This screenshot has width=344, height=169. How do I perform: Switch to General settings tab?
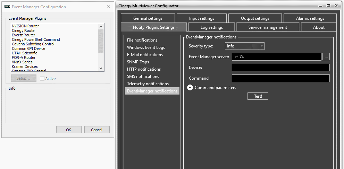(x=148, y=18)
